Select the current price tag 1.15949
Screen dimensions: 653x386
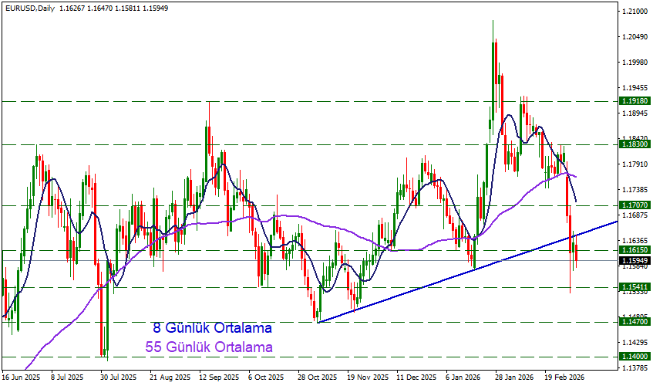[634, 261]
